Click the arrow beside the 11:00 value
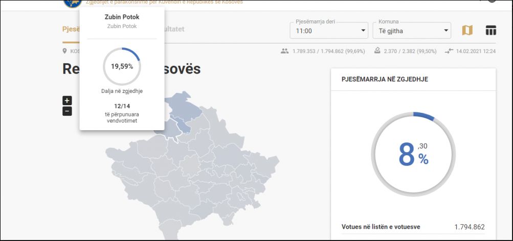This screenshot has width=513, height=241. point(364,31)
